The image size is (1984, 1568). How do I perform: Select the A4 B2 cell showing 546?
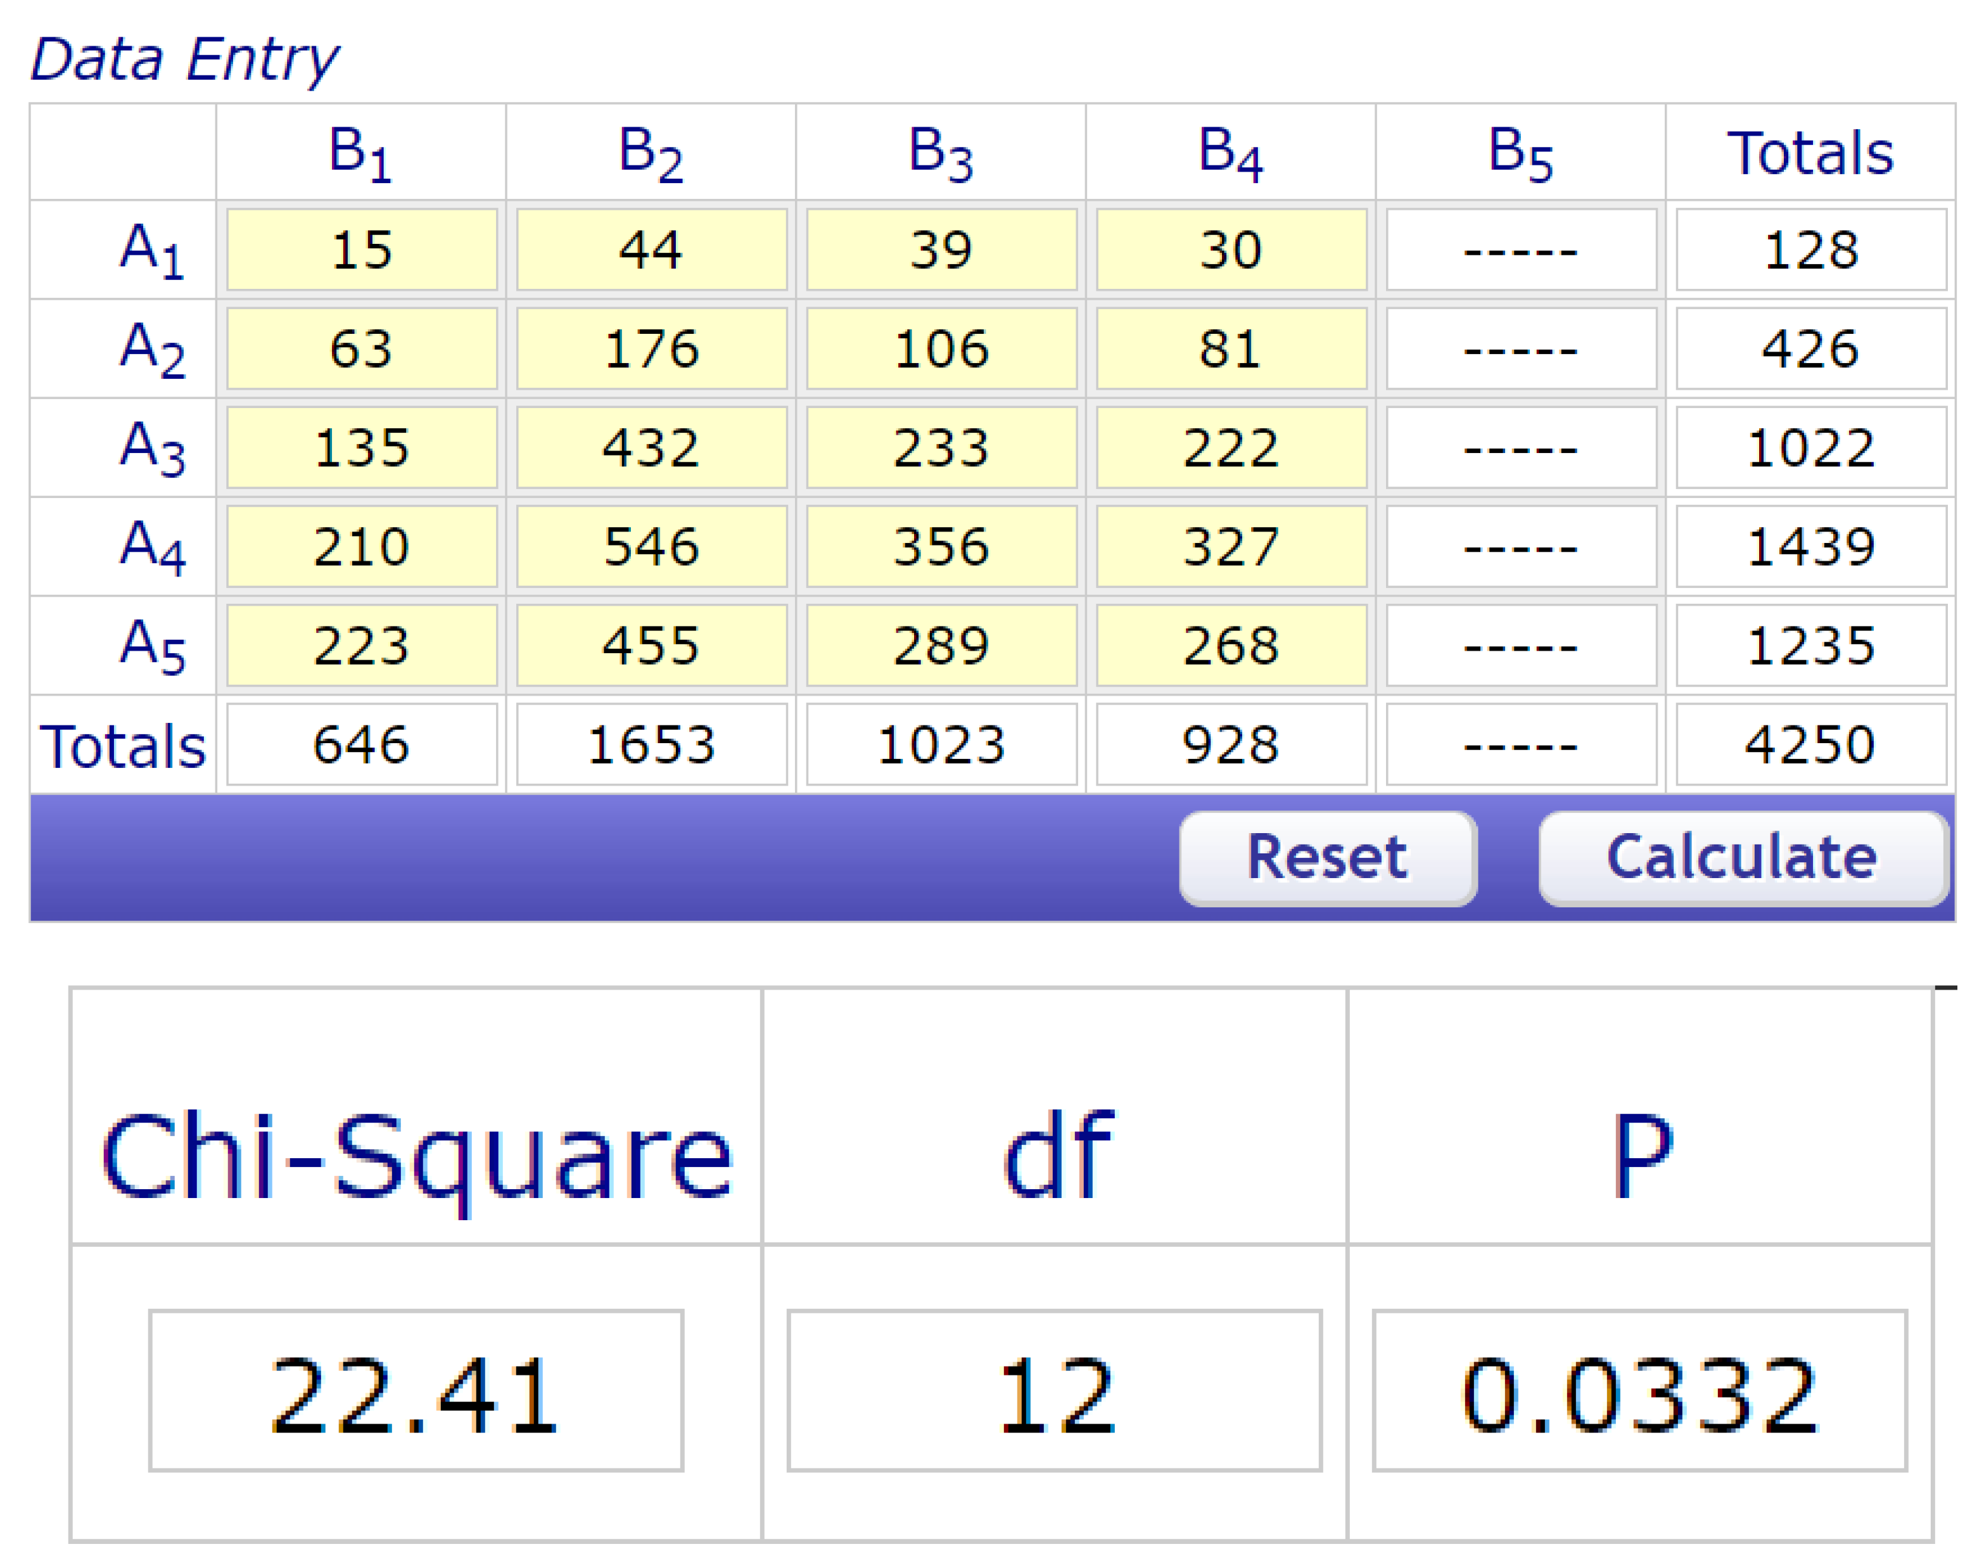[x=652, y=547]
